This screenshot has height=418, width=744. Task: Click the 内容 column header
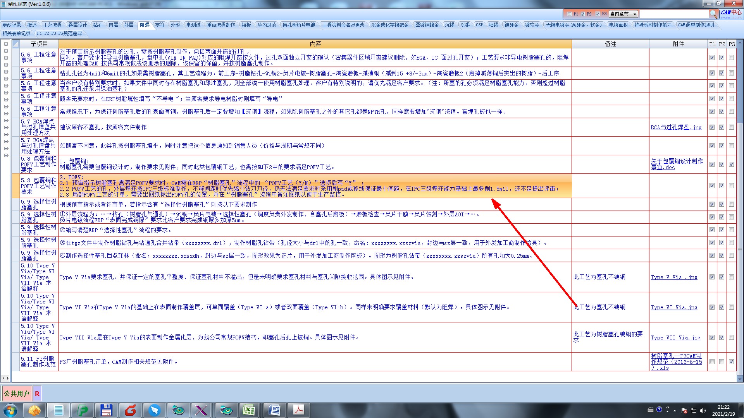315,44
